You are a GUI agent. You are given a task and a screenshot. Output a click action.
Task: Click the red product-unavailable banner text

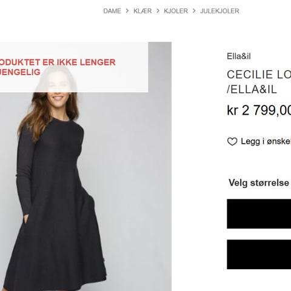tap(58, 67)
